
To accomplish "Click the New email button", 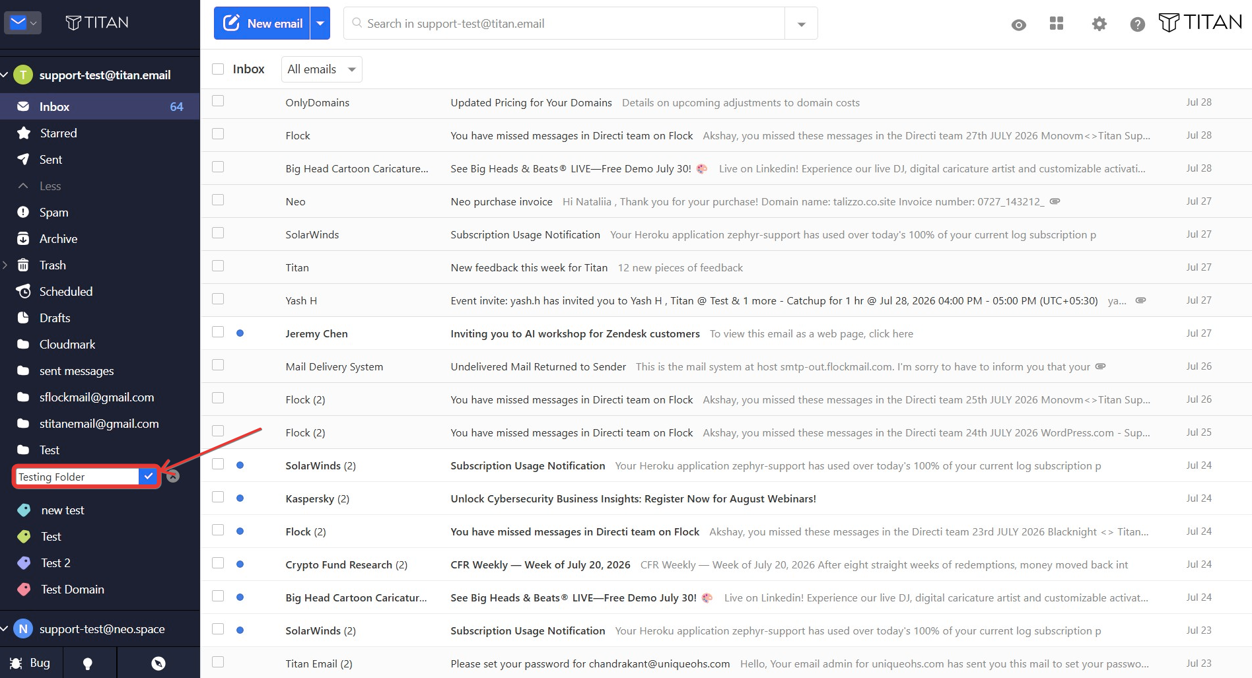I will 262,23.
